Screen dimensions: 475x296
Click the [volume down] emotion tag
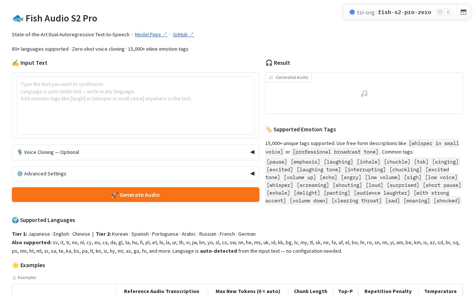309,201
